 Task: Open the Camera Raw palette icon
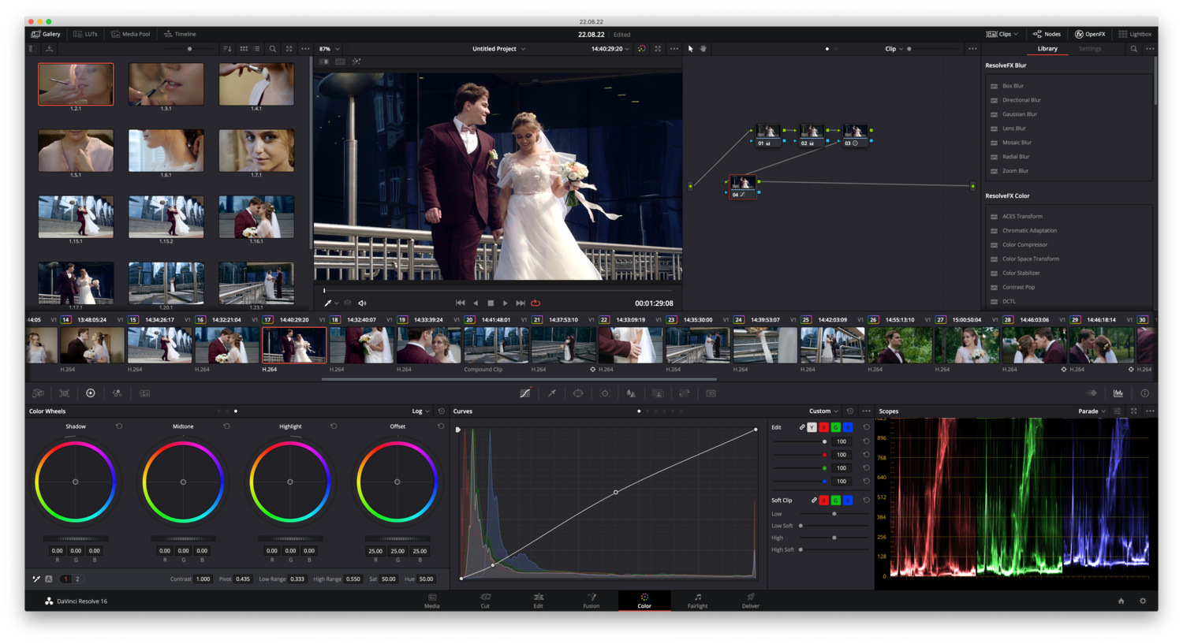click(38, 393)
